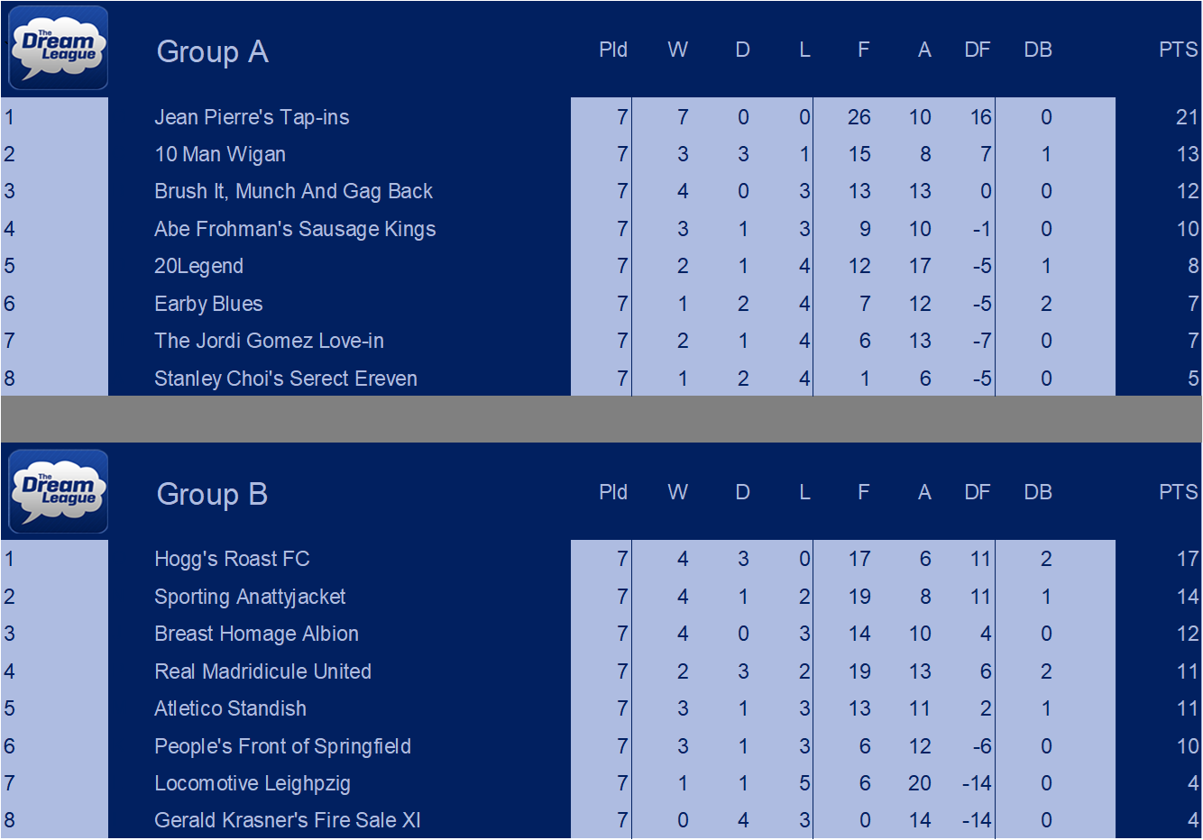Click the W column header in Group B
Viewport: 1203px width, 840px height.
click(677, 492)
